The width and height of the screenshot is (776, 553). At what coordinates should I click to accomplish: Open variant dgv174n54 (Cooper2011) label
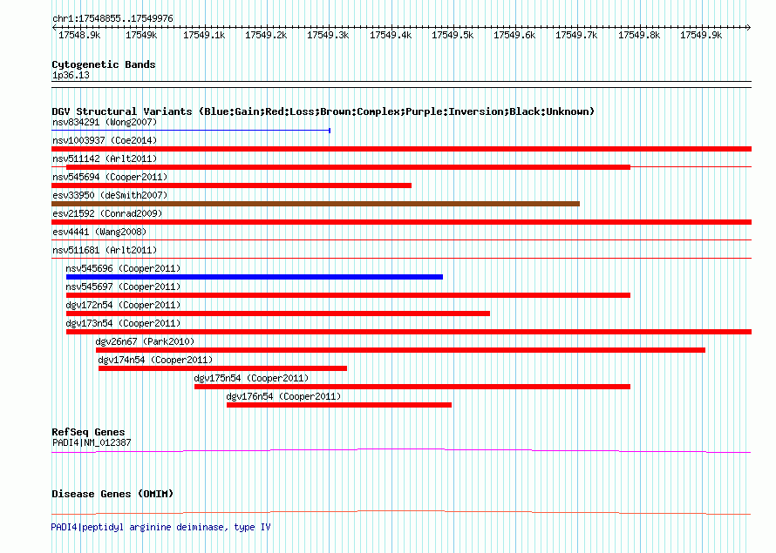[155, 360]
